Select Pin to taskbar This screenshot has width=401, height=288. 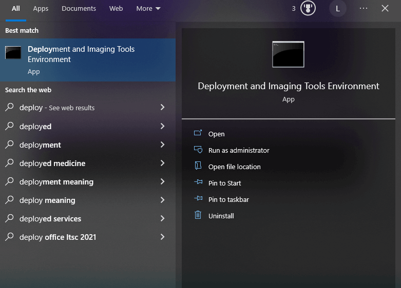[228, 199]
